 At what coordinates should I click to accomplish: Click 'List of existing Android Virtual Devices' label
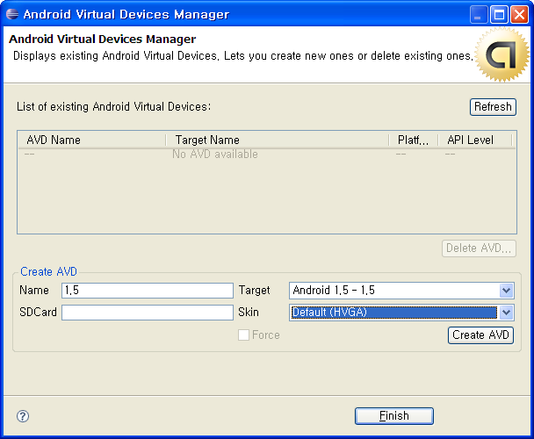coord(114,106)
